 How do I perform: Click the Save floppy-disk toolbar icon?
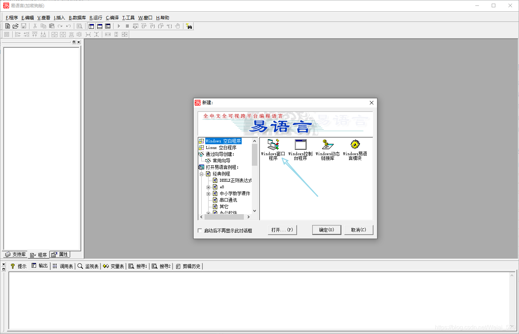pyautogui.click(x=24, y=26)
